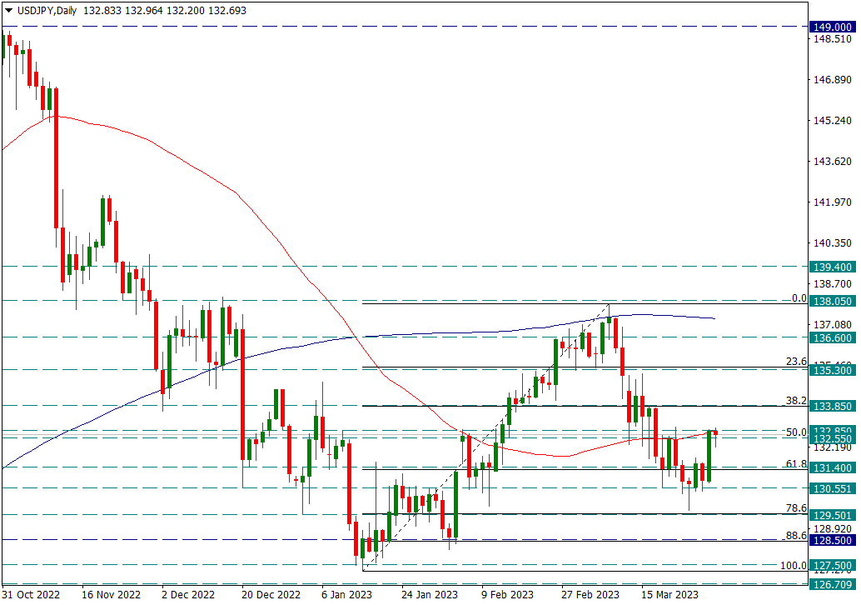Select the 132.964 high price value
The width and height of the screenshot is (861, 605).
(144, 11)
